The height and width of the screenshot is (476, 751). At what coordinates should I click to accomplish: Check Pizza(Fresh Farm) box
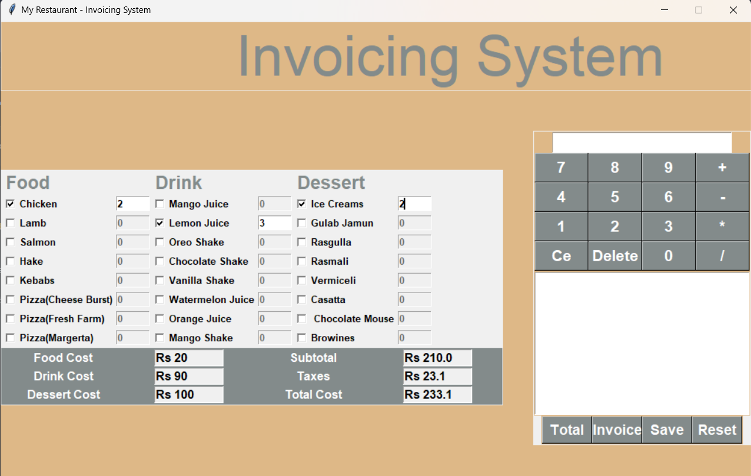(10, 319)
